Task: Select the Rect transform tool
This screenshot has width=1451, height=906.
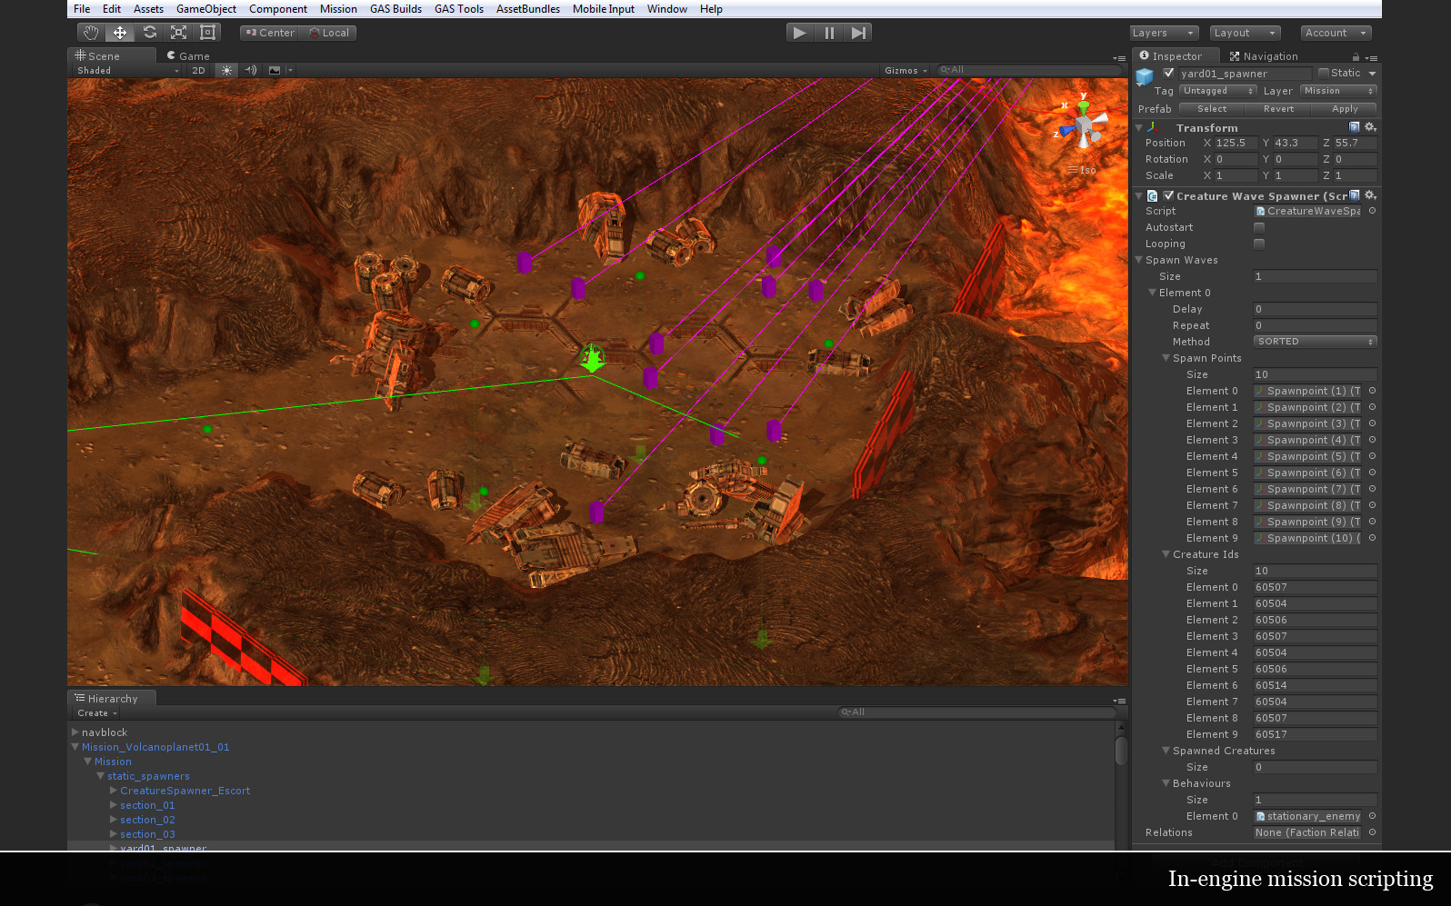Action: click(x=208, y=33)
